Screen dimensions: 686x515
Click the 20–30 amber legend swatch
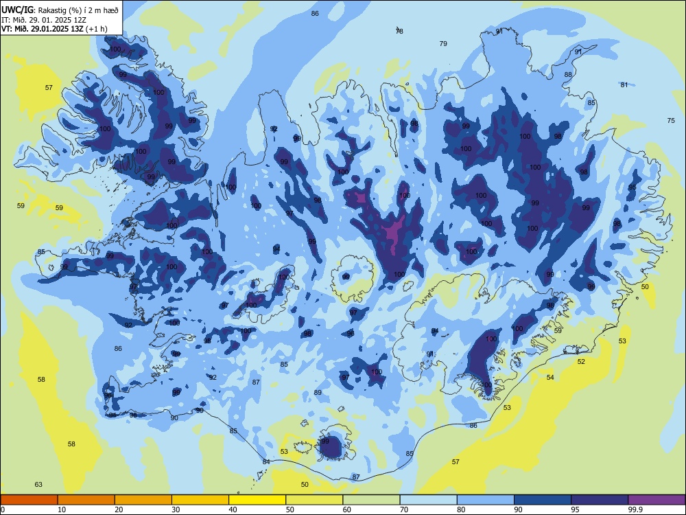click(143, 500)
